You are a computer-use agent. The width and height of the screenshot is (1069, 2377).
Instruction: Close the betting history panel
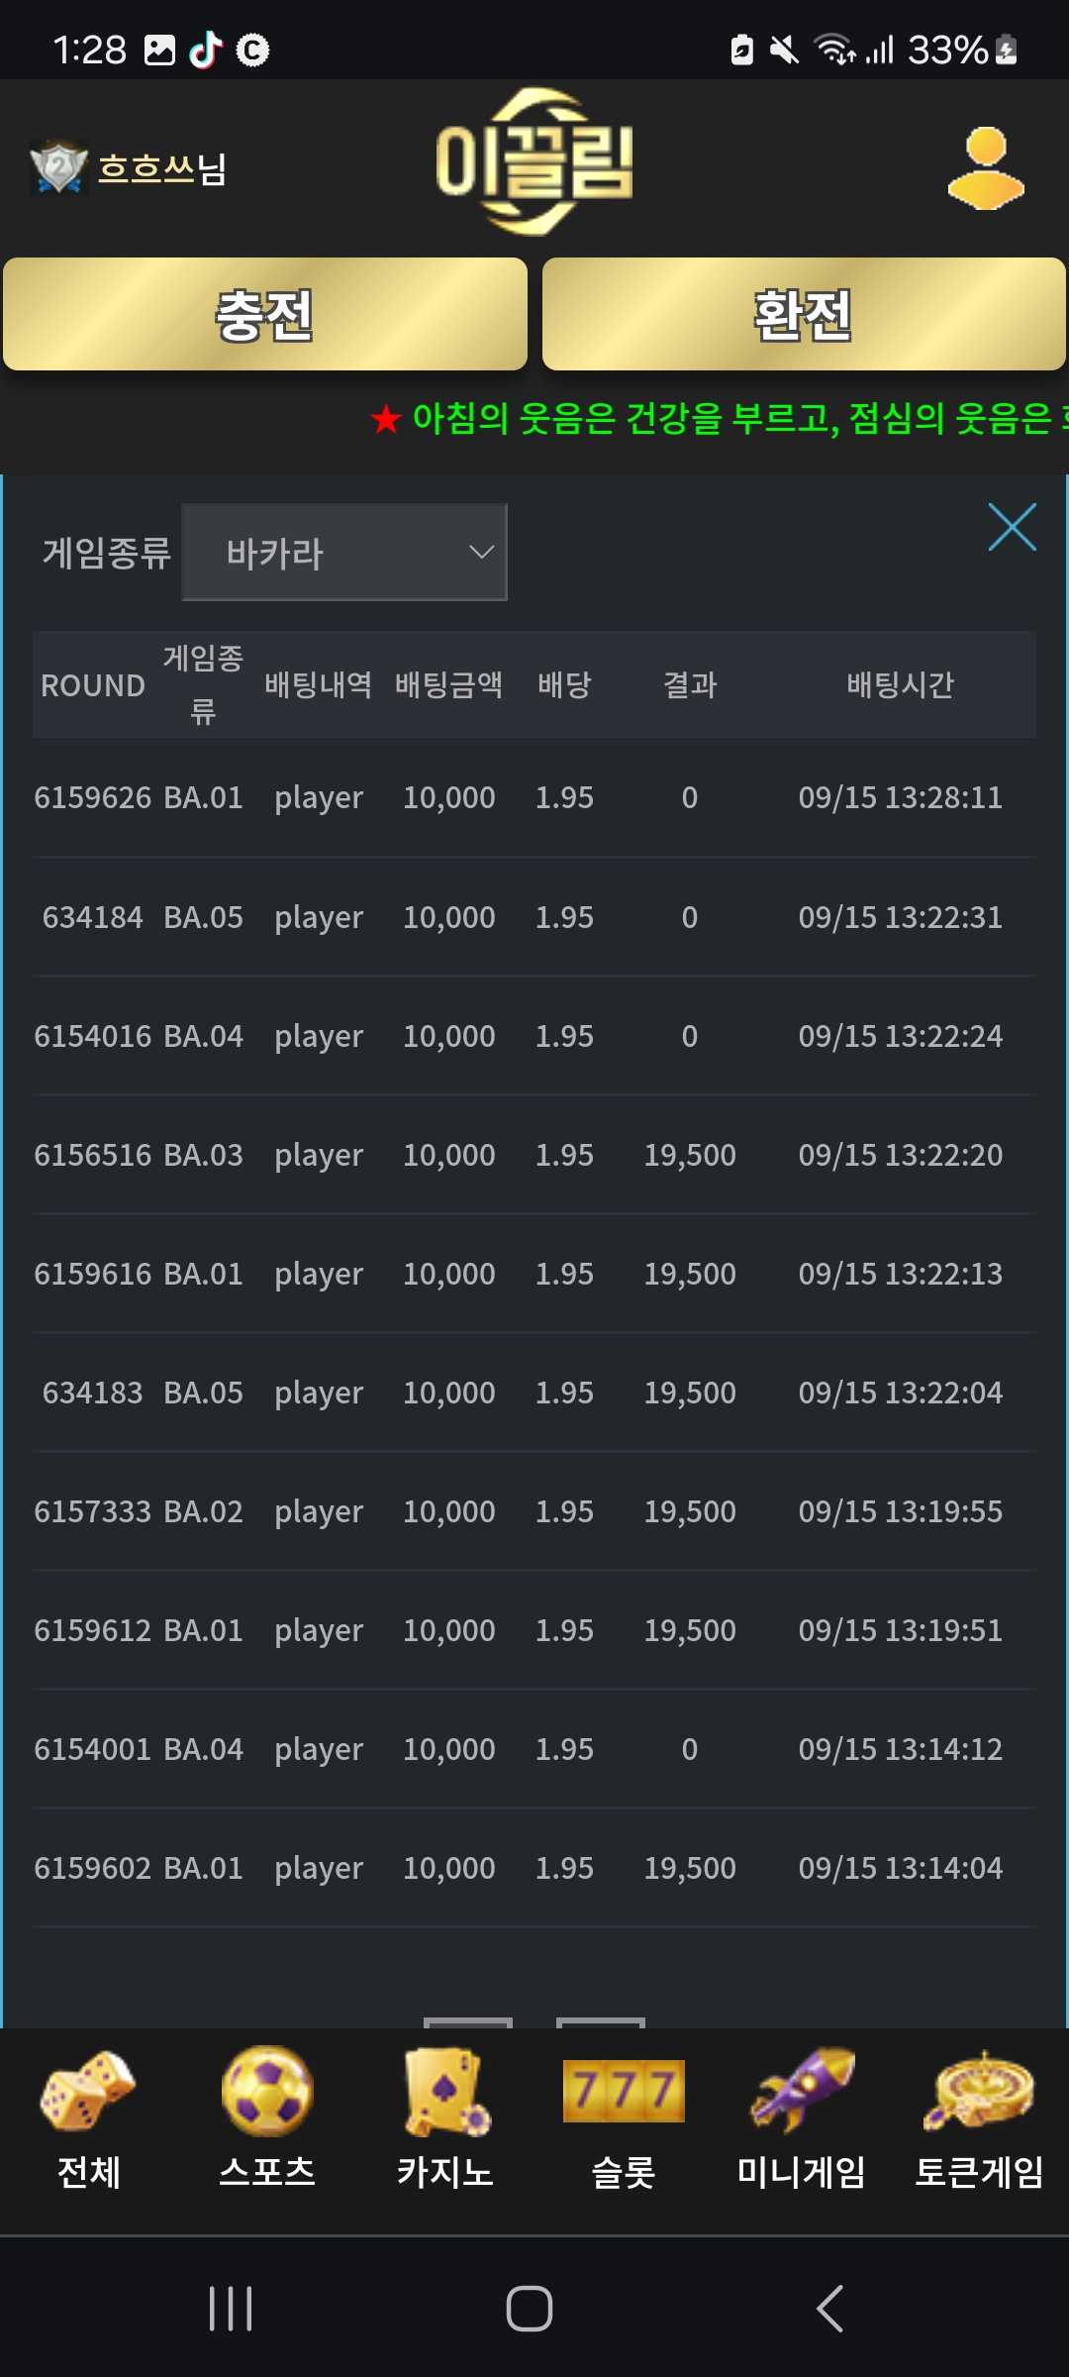click(x=1012, y=527)
